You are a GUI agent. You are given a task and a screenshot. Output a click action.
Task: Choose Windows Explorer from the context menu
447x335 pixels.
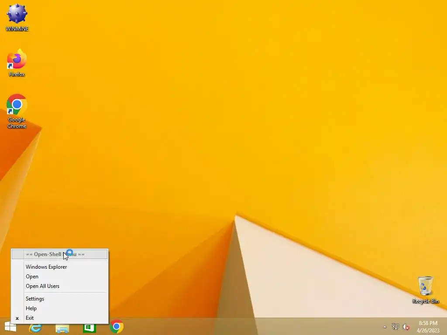[59, 267]
